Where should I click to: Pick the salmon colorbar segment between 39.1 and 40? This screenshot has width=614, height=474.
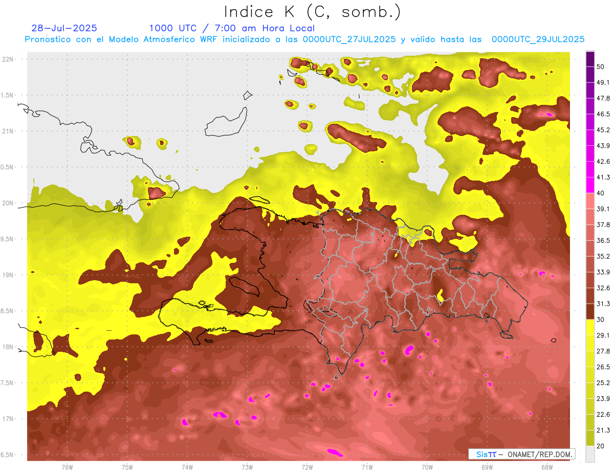[590, 200]
